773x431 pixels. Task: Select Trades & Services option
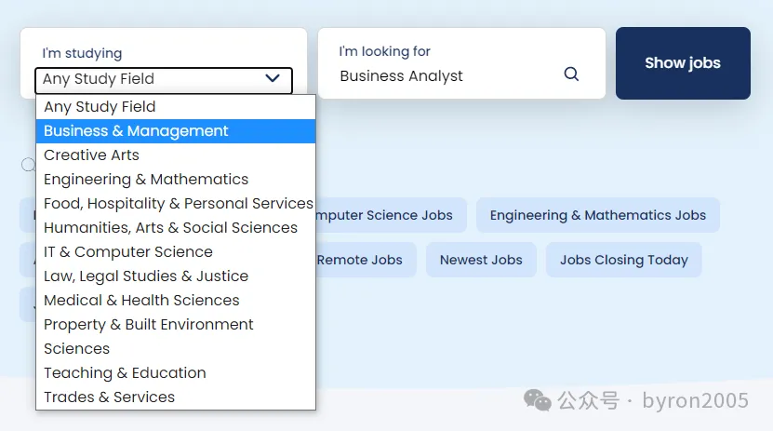click(109, 397)
